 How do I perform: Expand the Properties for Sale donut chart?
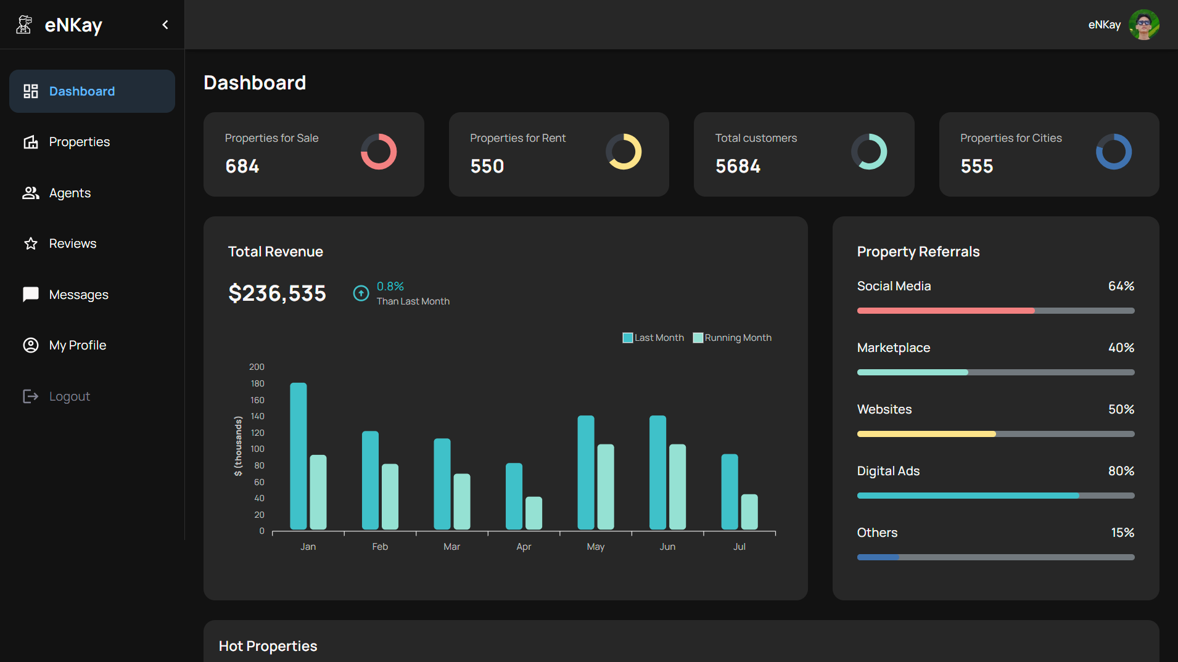378,152
